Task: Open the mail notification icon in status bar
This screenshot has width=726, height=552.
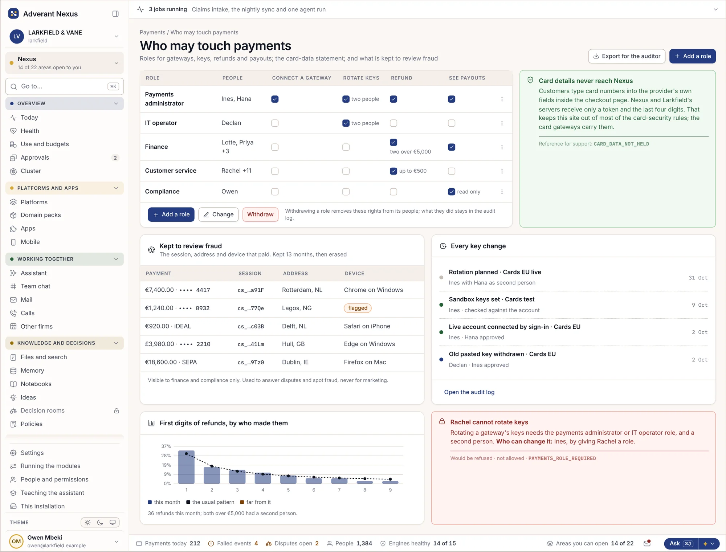Action: pos(647,543)
